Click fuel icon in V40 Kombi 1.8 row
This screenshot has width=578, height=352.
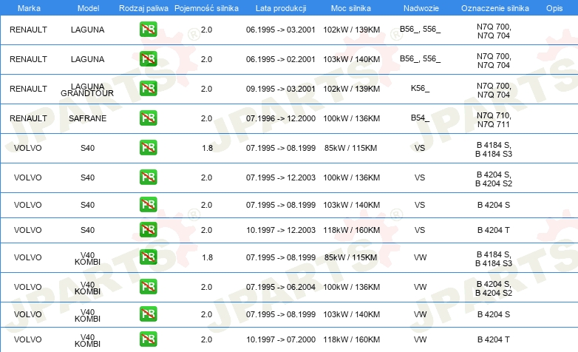(x=148, y=257)
